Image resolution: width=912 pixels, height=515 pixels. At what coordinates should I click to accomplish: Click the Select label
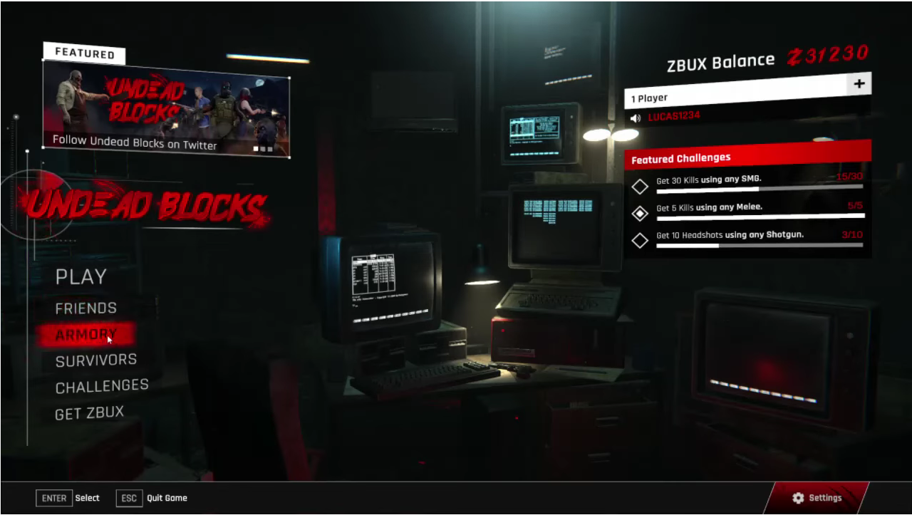click(x=88, y=498)
